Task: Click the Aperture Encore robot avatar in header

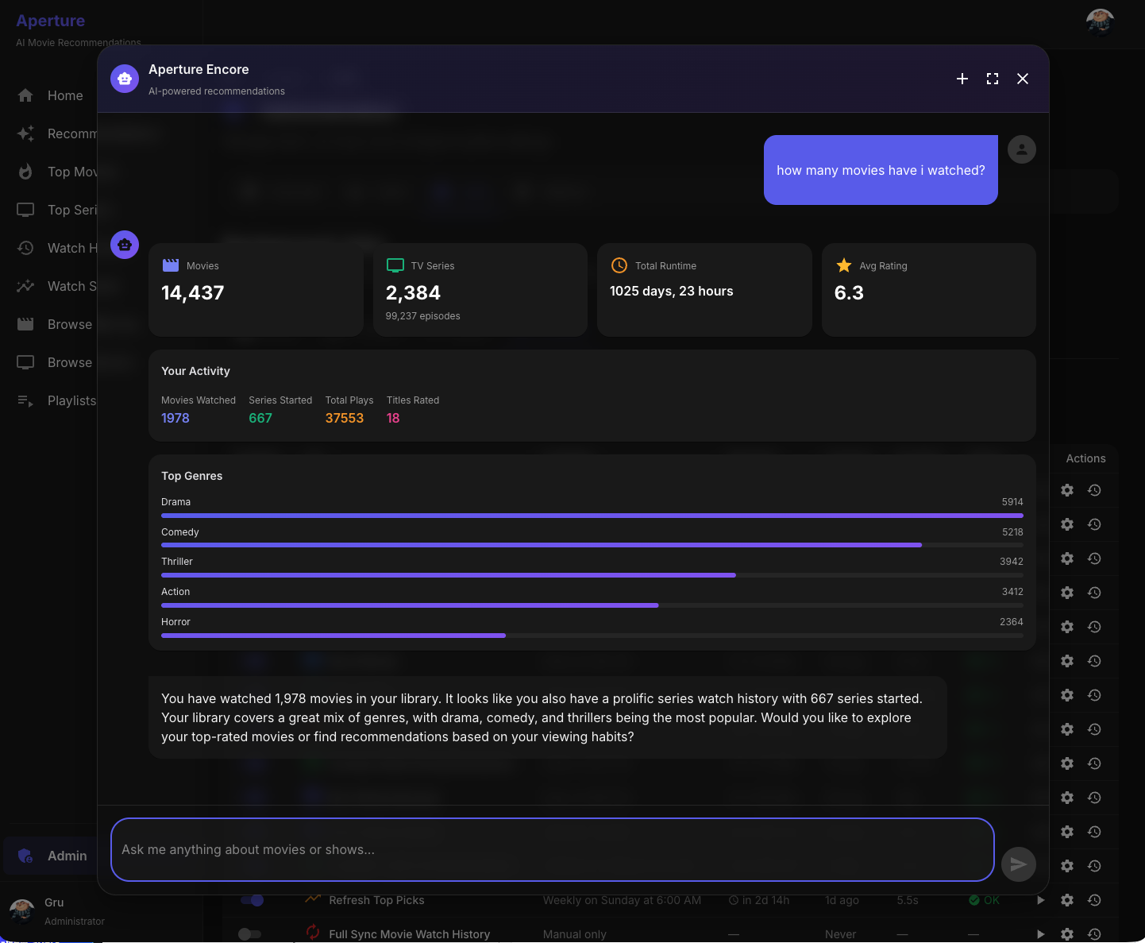Action: pyautogui.click(x=125, y=79)
